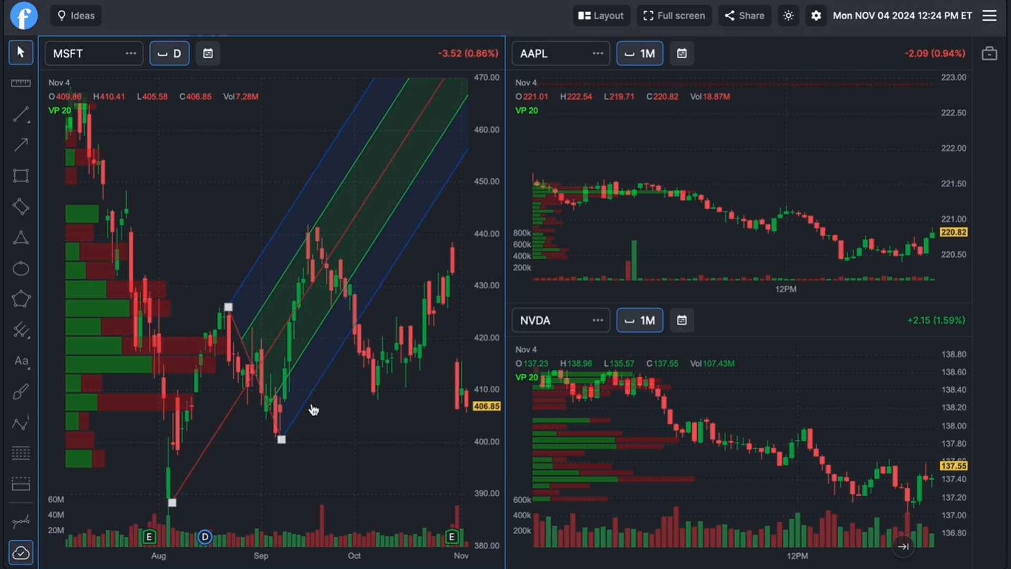Open AAPL chart calendar date picker
Image resolution: width=1011 pixels, height=569 pixels.
click(682, 54)
